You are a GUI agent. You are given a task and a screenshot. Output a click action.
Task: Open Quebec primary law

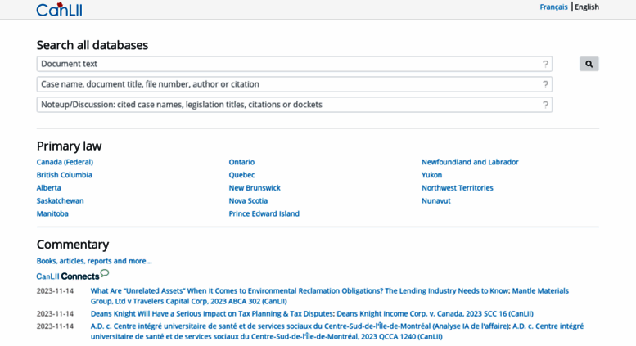pos(241,175)
